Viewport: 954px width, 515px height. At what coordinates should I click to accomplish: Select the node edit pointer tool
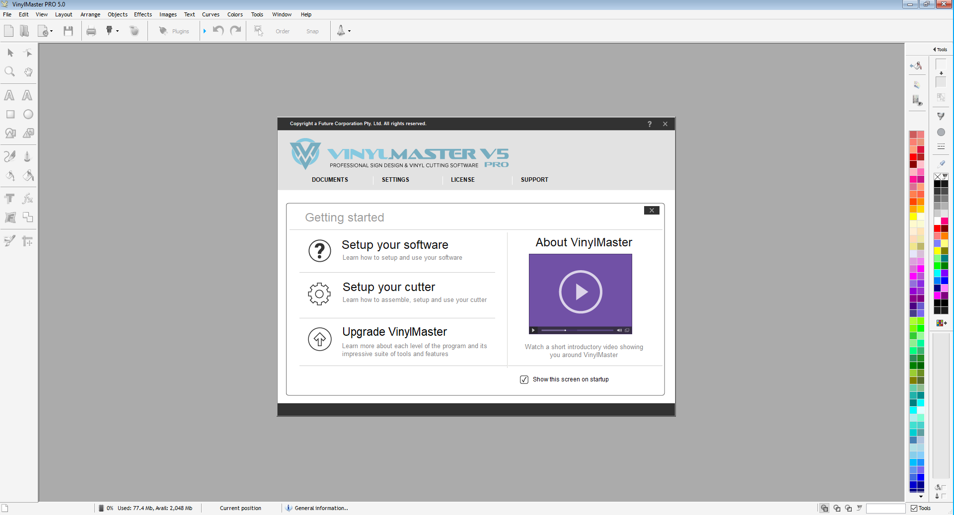pyautogui.click(x=28, y=53)
